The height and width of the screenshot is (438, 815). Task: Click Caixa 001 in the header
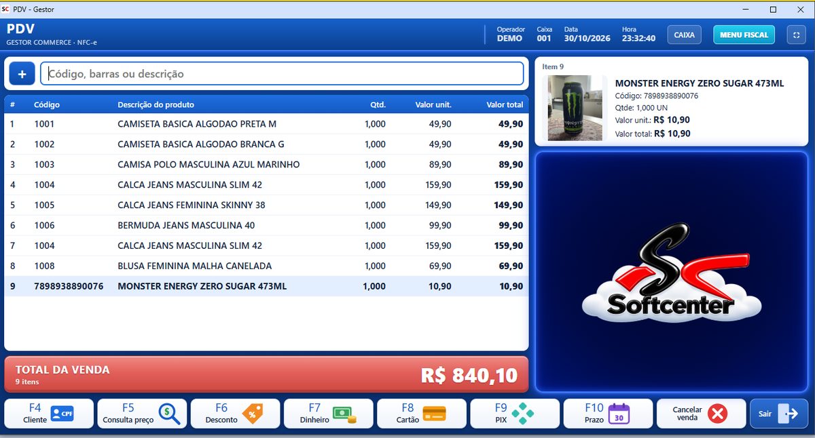coord(544,34)
